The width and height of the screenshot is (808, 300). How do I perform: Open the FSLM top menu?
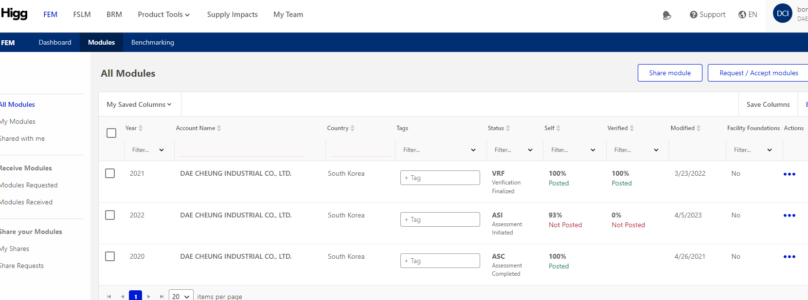click(x=82, y=15)
